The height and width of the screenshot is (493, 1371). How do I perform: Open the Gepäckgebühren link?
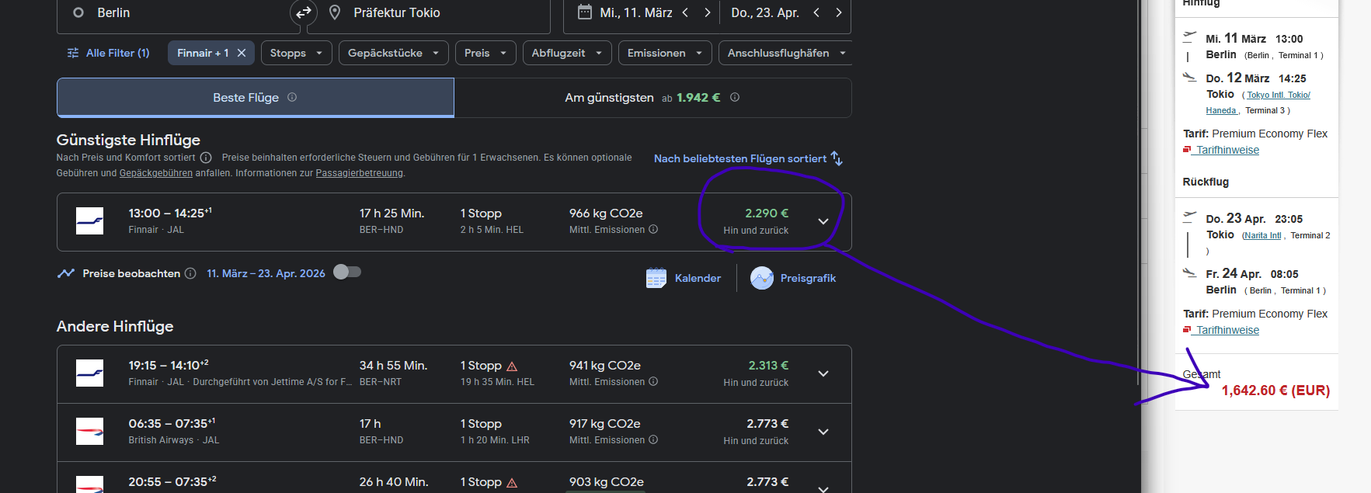(156, 173)
